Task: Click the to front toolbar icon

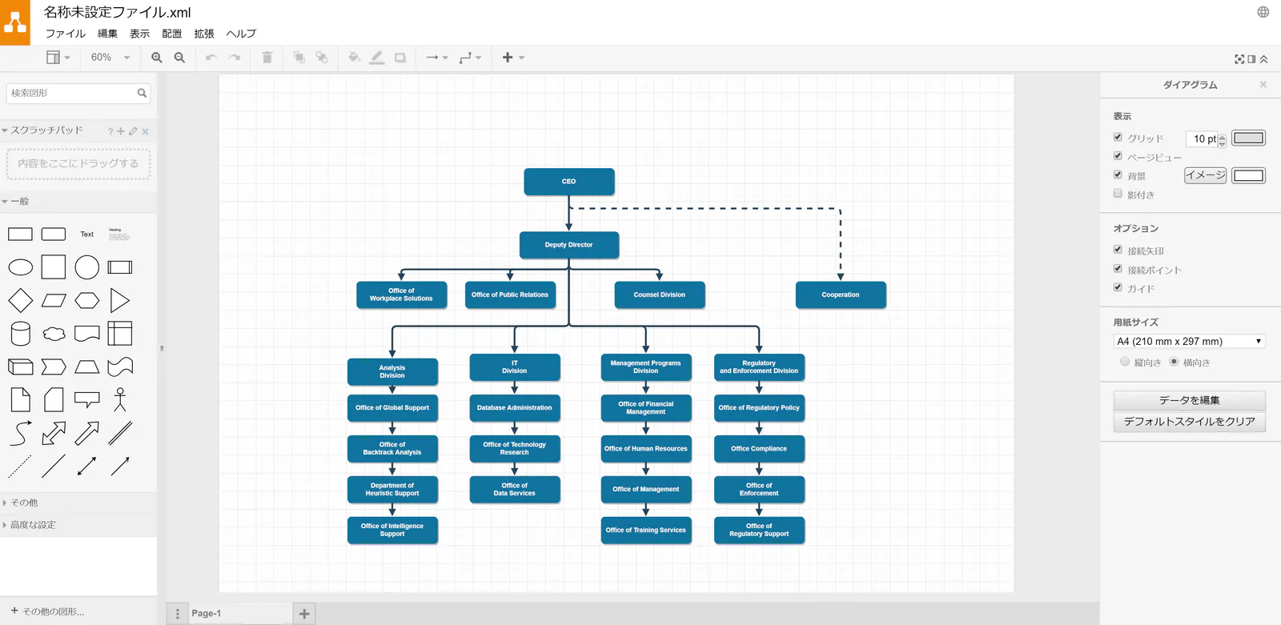Action: click(299, 58)
